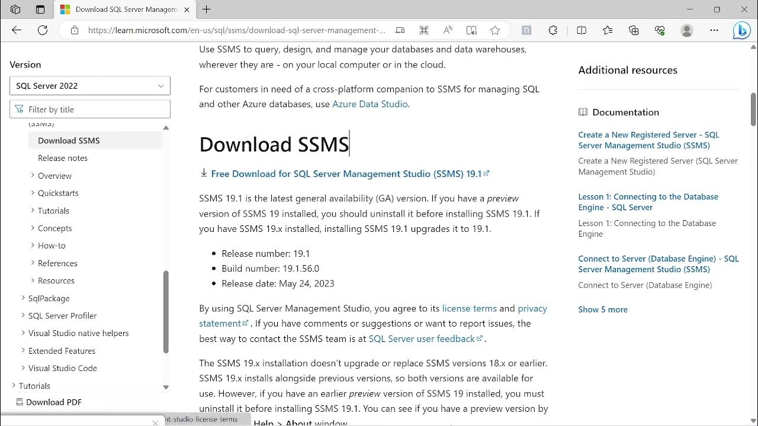Go back using the browser Back arrow
Screen dimensions: 758x426
coord(17,30)
